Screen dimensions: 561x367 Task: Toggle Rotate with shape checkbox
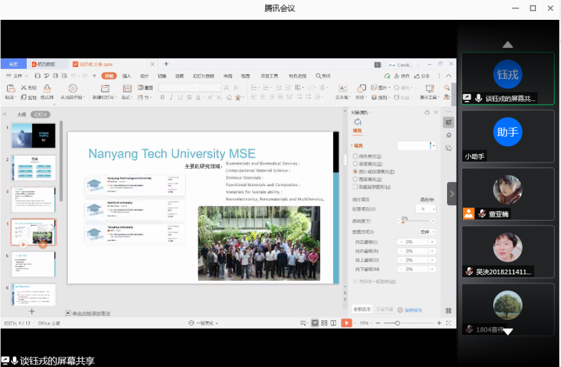[x=355, y=281]
